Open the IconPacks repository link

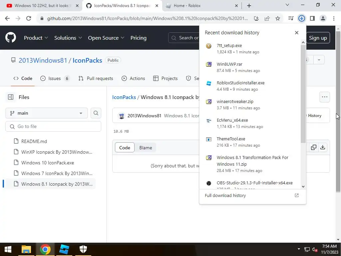coord(87,60)
